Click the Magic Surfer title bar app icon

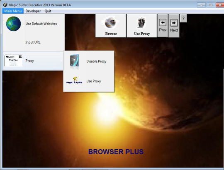(5, 5)
